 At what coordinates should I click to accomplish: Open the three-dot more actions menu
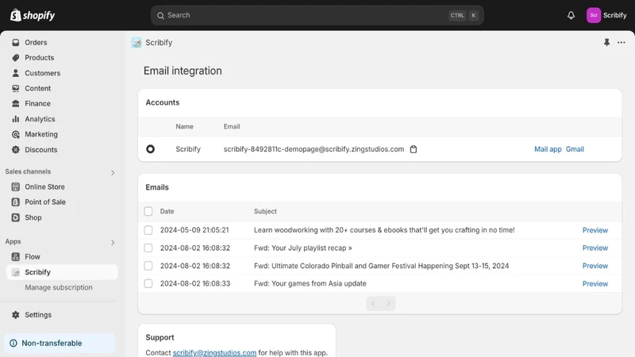point(622,42)
